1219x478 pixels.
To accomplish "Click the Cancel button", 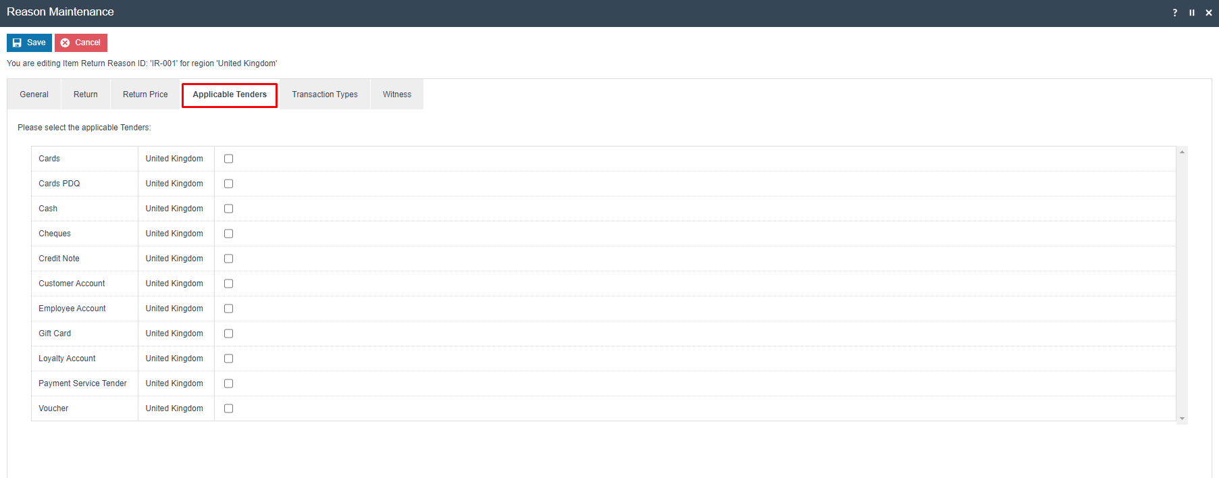I will pyautogui.click(x=81, y=43).
